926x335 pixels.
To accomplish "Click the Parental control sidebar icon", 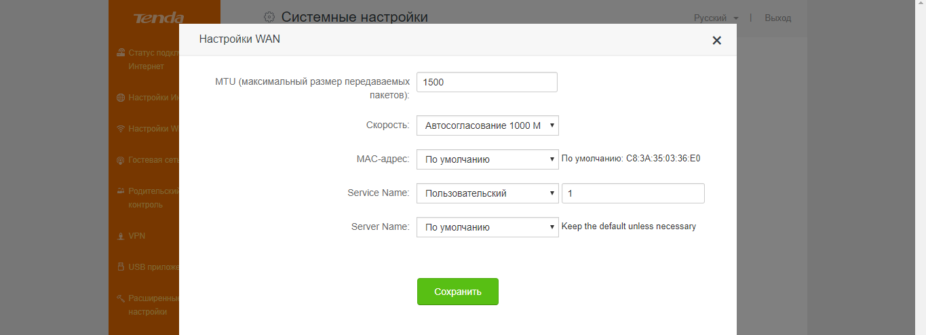I will click(121, 191).
